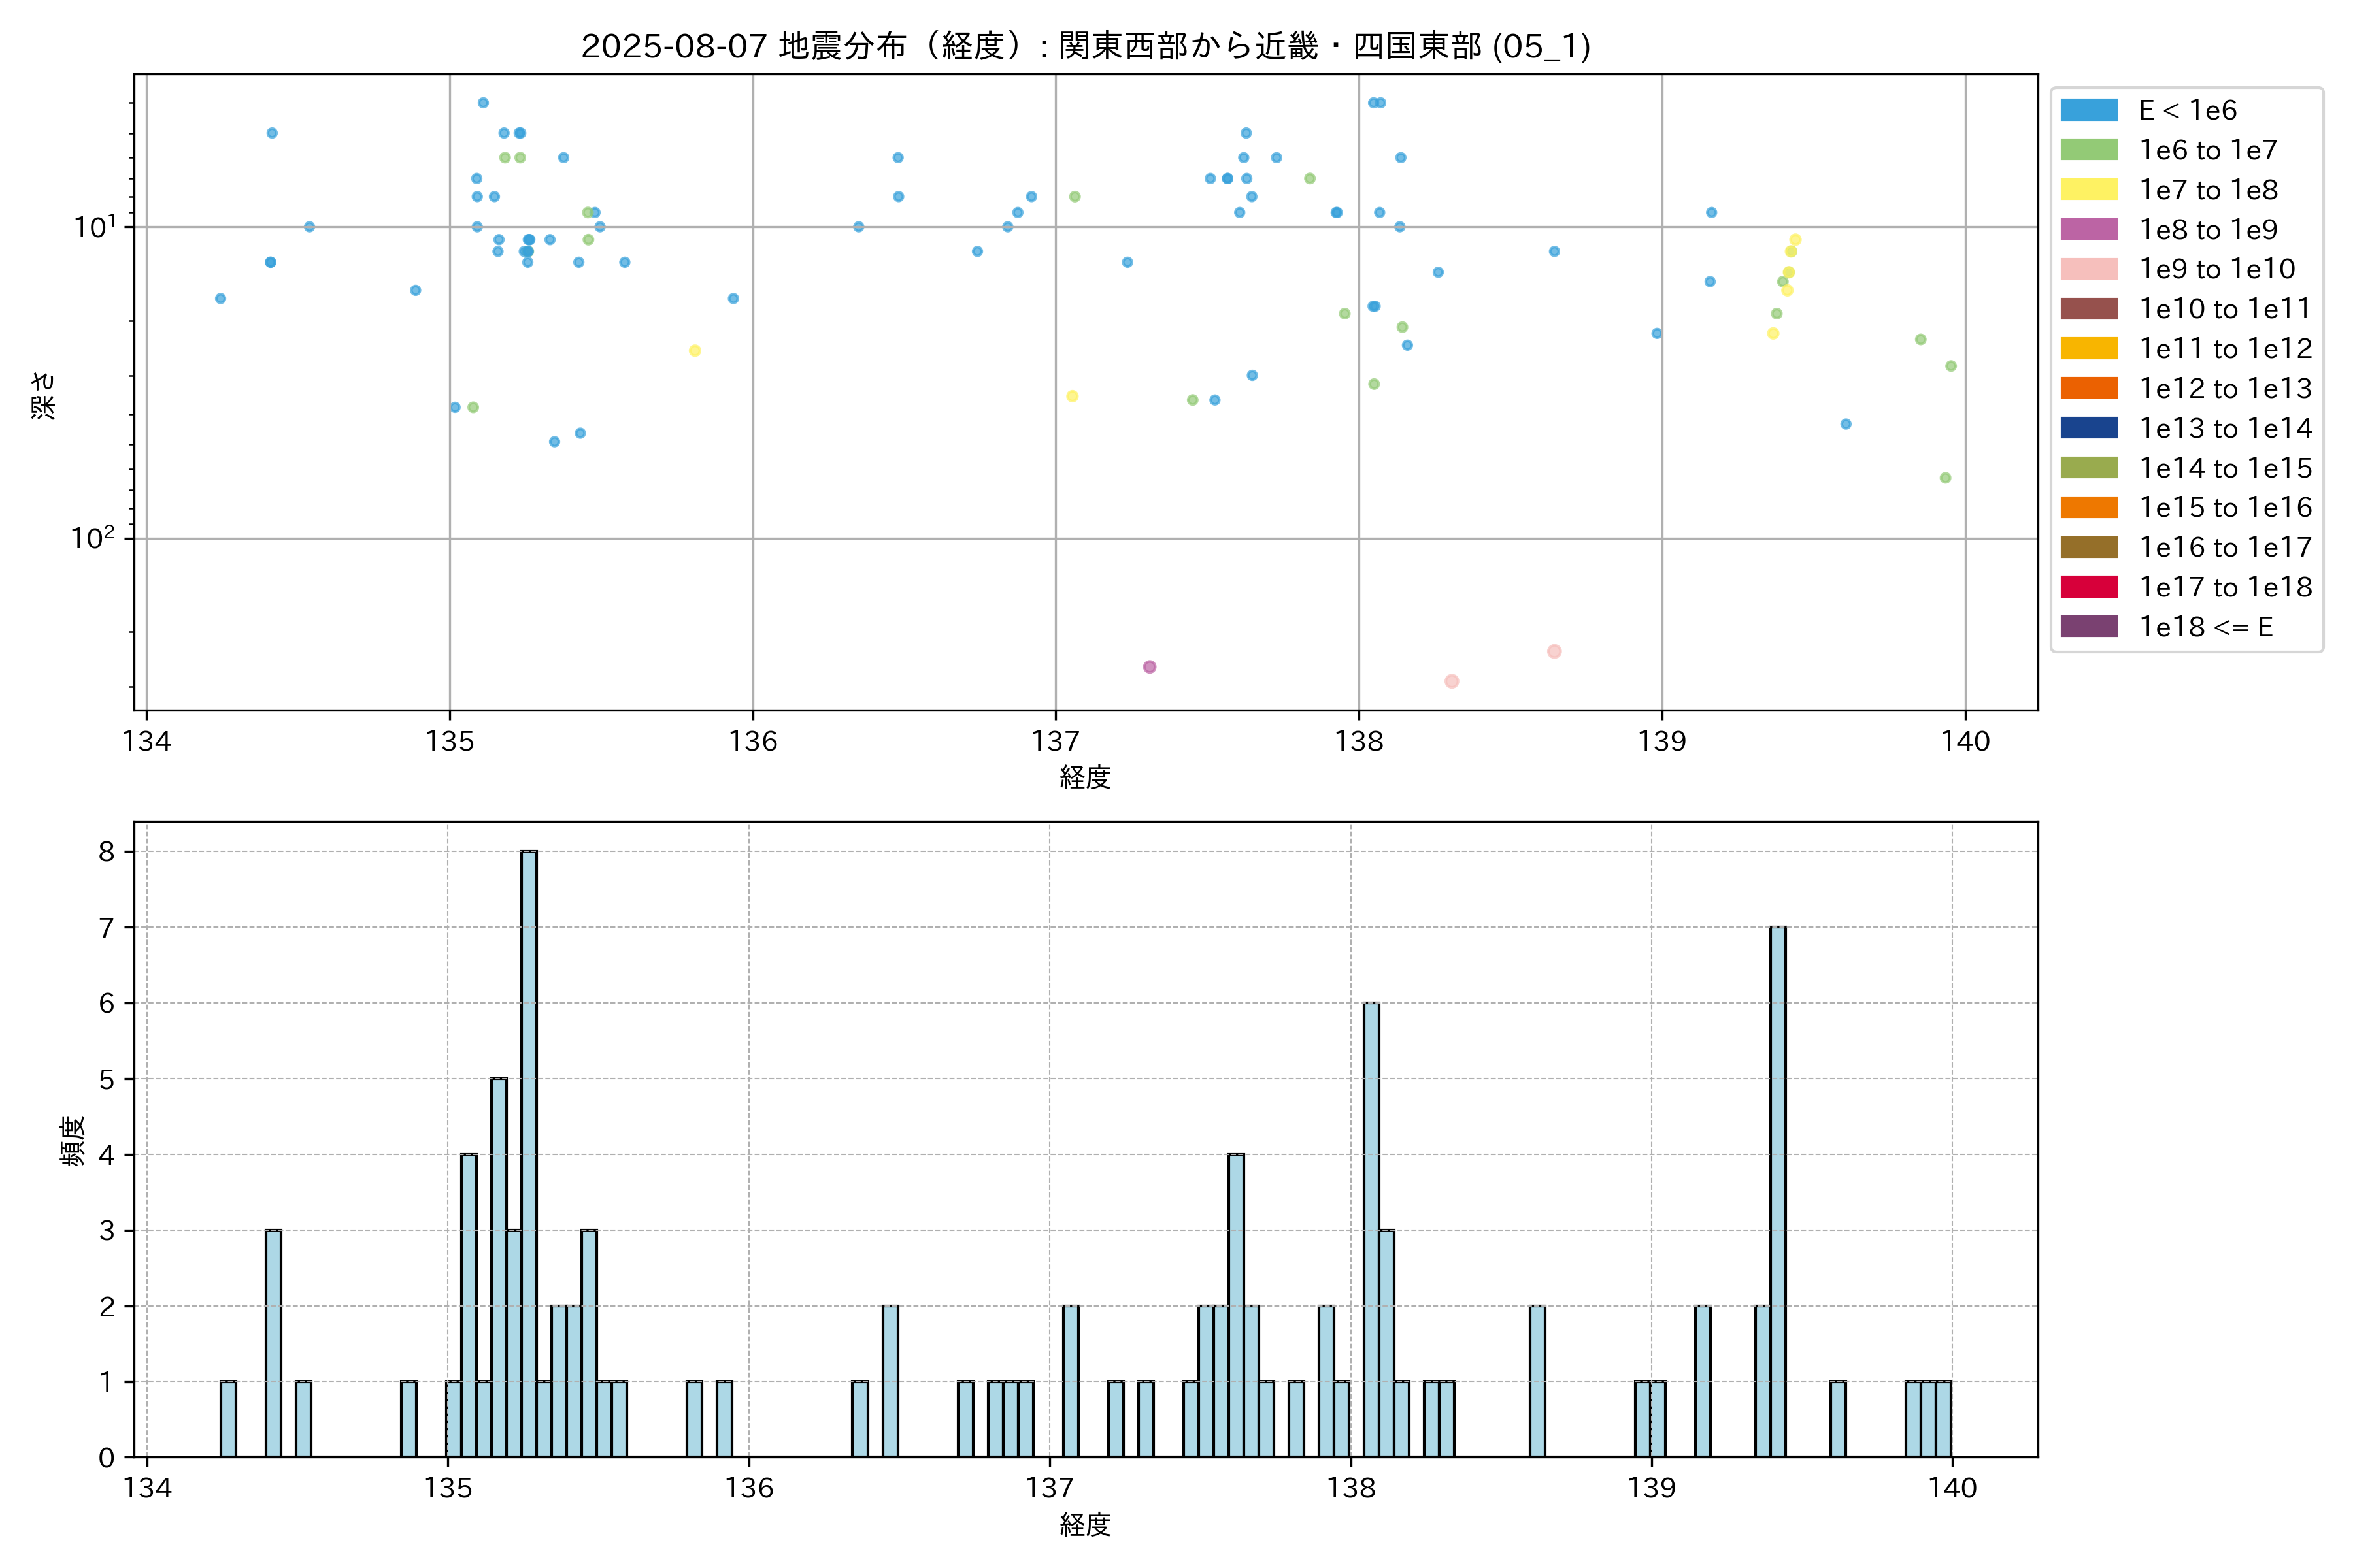Click the histogram bar reaching frequency 6

1371,1230
